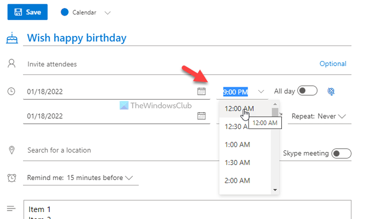Click the time zone globe icon

click(331, 92)
